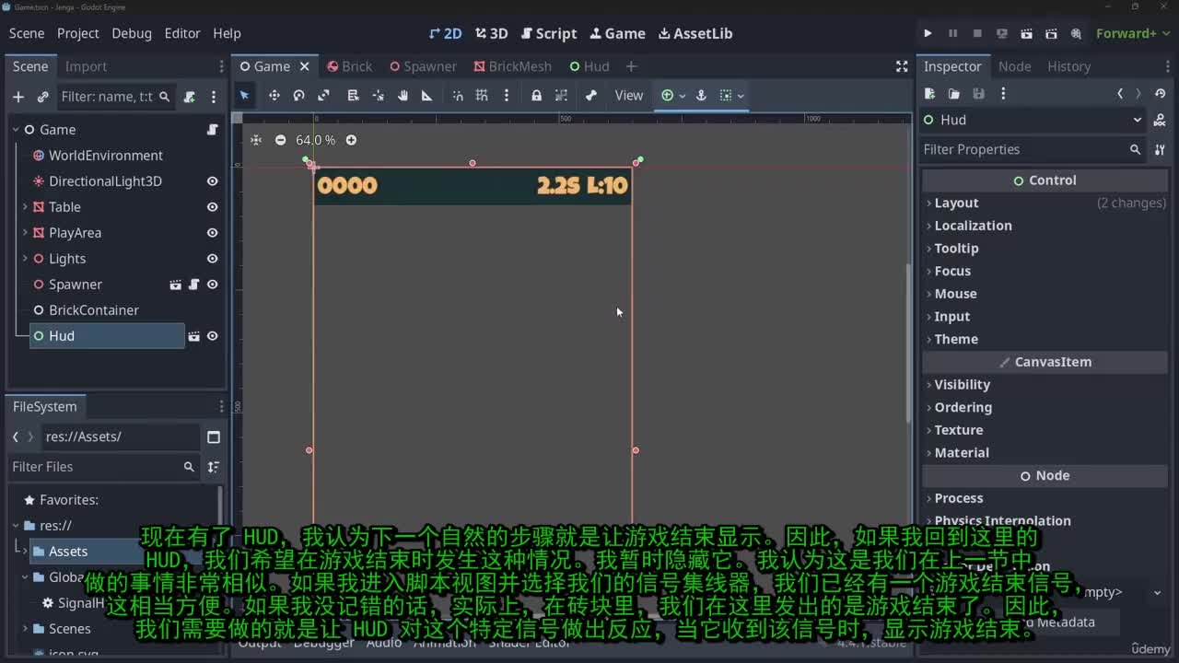Activate the list-select tool icon
The width and height of the screenshot is (1179, 663).
coord(353,96)
